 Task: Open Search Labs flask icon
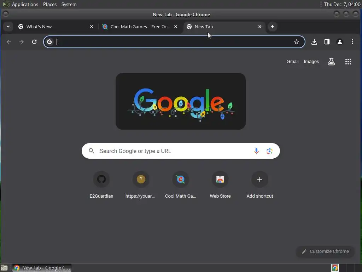point(331,62)
